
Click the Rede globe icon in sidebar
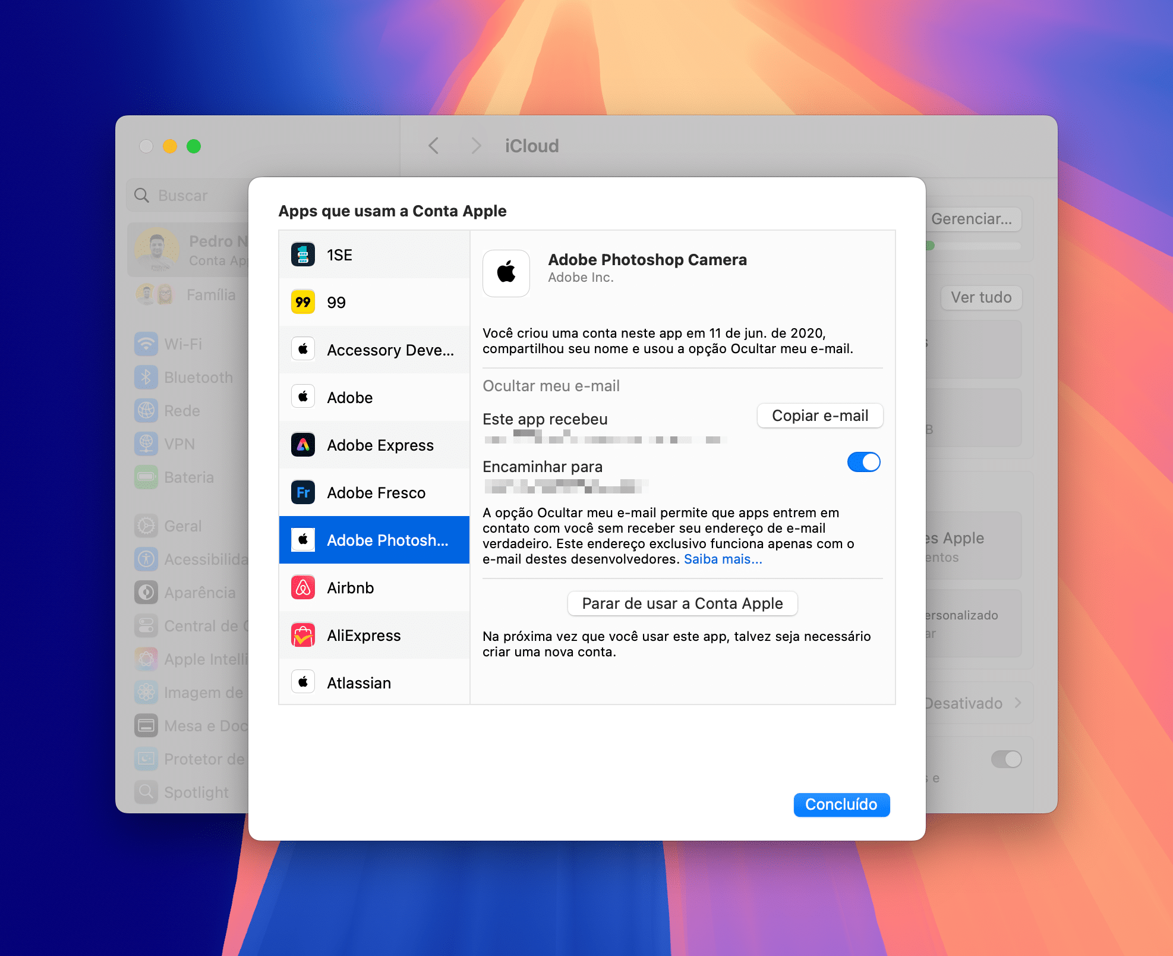[x=146, y=410]
